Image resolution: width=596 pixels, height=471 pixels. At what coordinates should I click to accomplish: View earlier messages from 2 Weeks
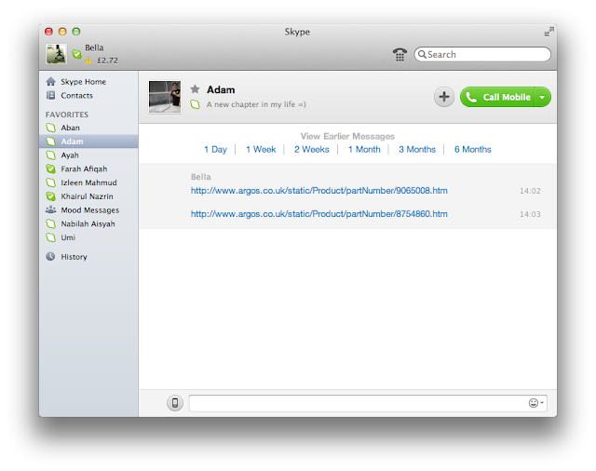pos(312,149)
